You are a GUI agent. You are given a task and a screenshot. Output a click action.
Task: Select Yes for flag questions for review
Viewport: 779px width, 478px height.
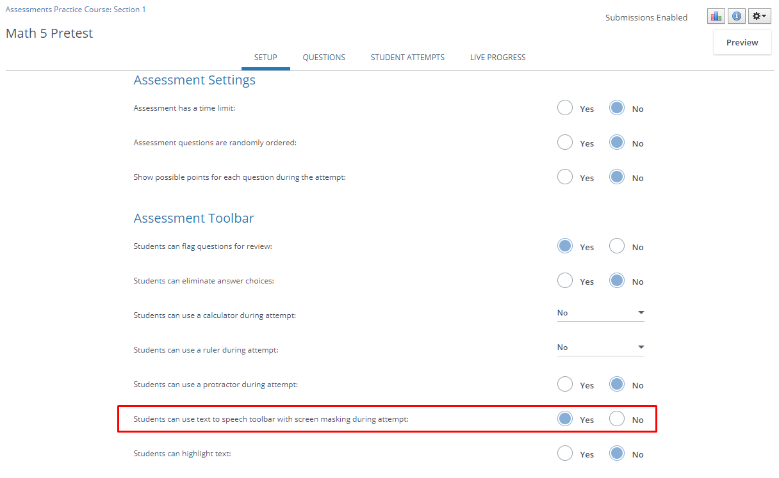click(565, 246)
